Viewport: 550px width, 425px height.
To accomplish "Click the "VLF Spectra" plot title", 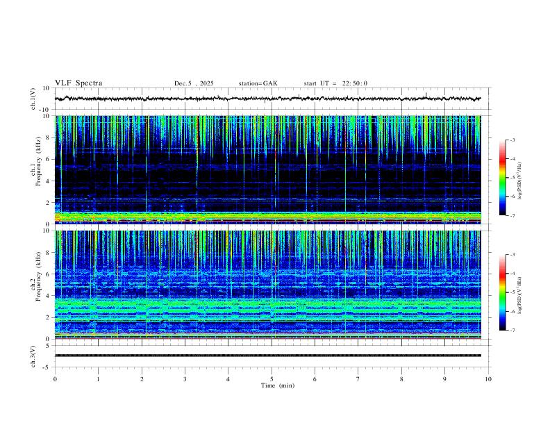I will pos(78,83).
